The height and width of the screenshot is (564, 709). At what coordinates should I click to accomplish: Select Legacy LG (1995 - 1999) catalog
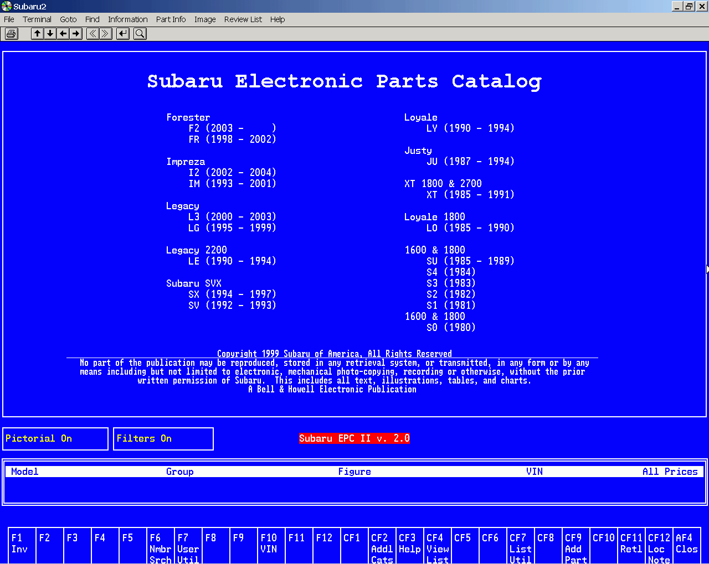(x=232, y=228)
